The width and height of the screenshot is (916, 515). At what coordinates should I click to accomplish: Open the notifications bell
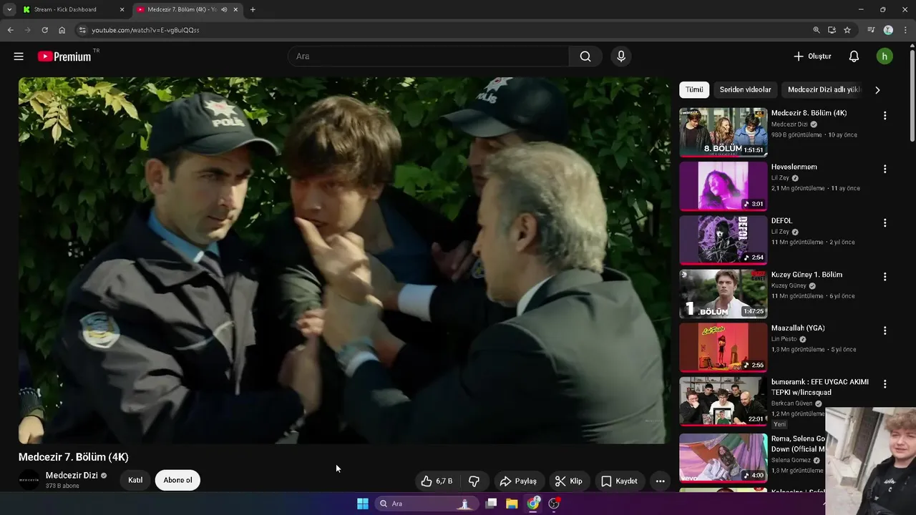(854, 57)
